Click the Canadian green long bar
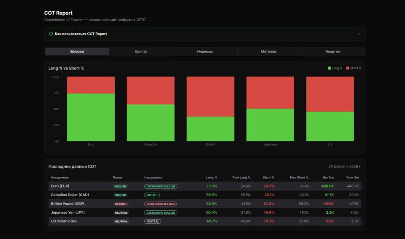This screenshot has width=405, height=239. 151,122
